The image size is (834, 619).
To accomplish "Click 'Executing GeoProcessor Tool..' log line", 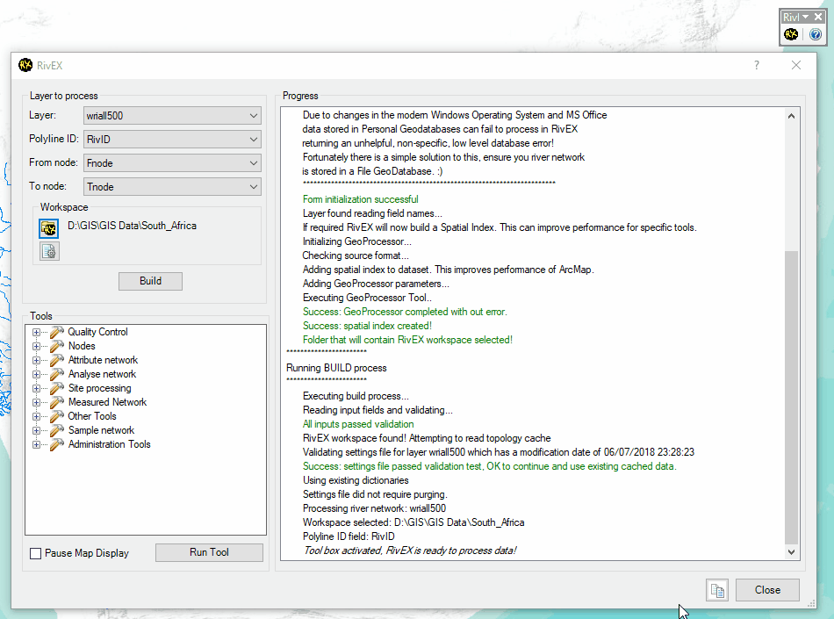I will point(367,298).
